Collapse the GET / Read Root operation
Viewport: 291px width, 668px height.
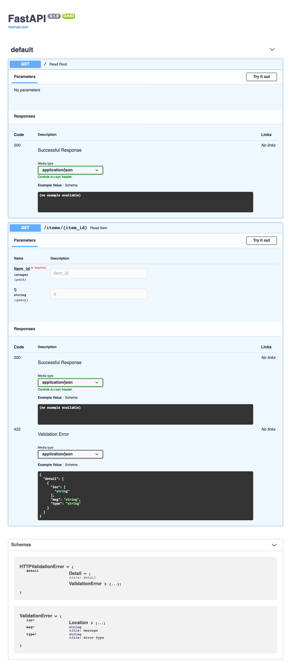coord(145,64)
